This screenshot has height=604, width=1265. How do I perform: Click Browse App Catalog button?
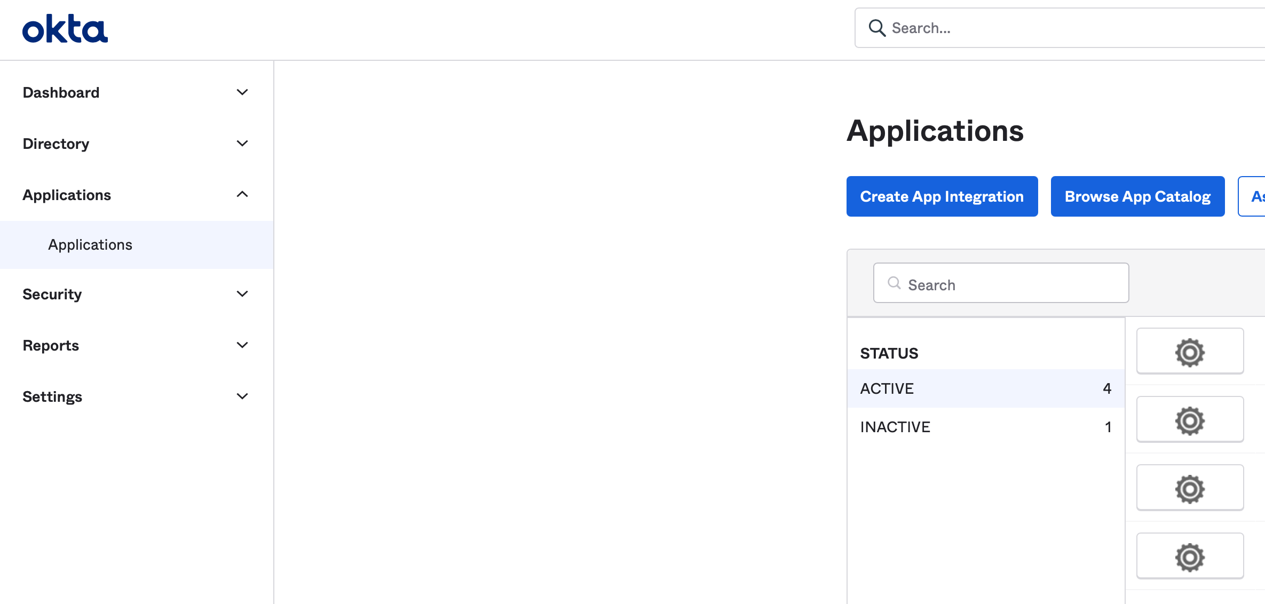point(1137,196)
